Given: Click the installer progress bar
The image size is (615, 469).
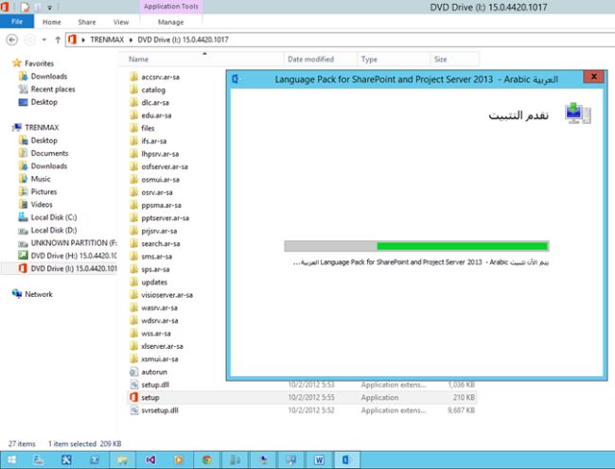Looking at the screenshot, I should 416,246.
